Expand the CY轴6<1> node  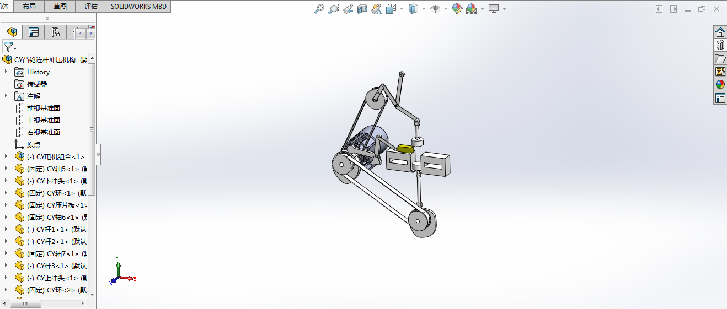[6, 217]
